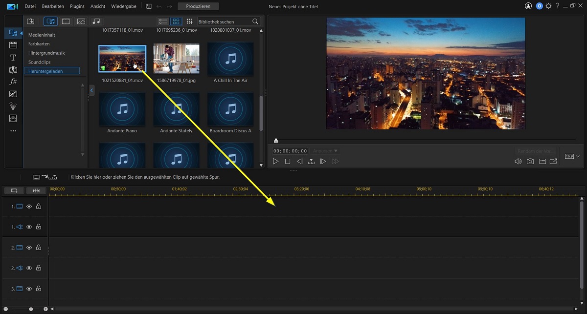Click the Produzieren button

pos(198,6)
